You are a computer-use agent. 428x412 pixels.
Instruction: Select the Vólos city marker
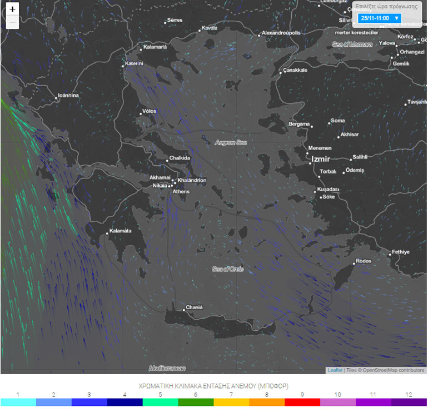click(141, 114)
